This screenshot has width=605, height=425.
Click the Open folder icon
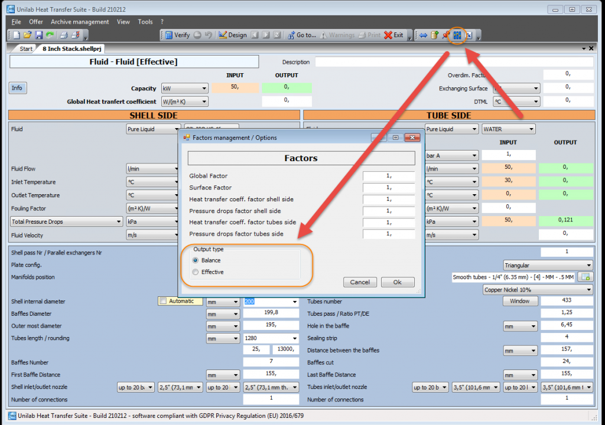pyautogui.click(x=28, y=35)
